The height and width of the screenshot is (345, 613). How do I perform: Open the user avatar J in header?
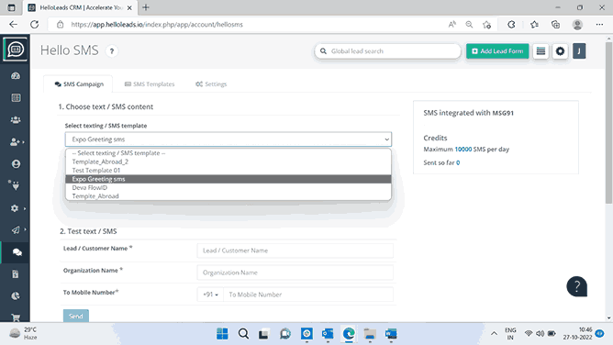579,51
